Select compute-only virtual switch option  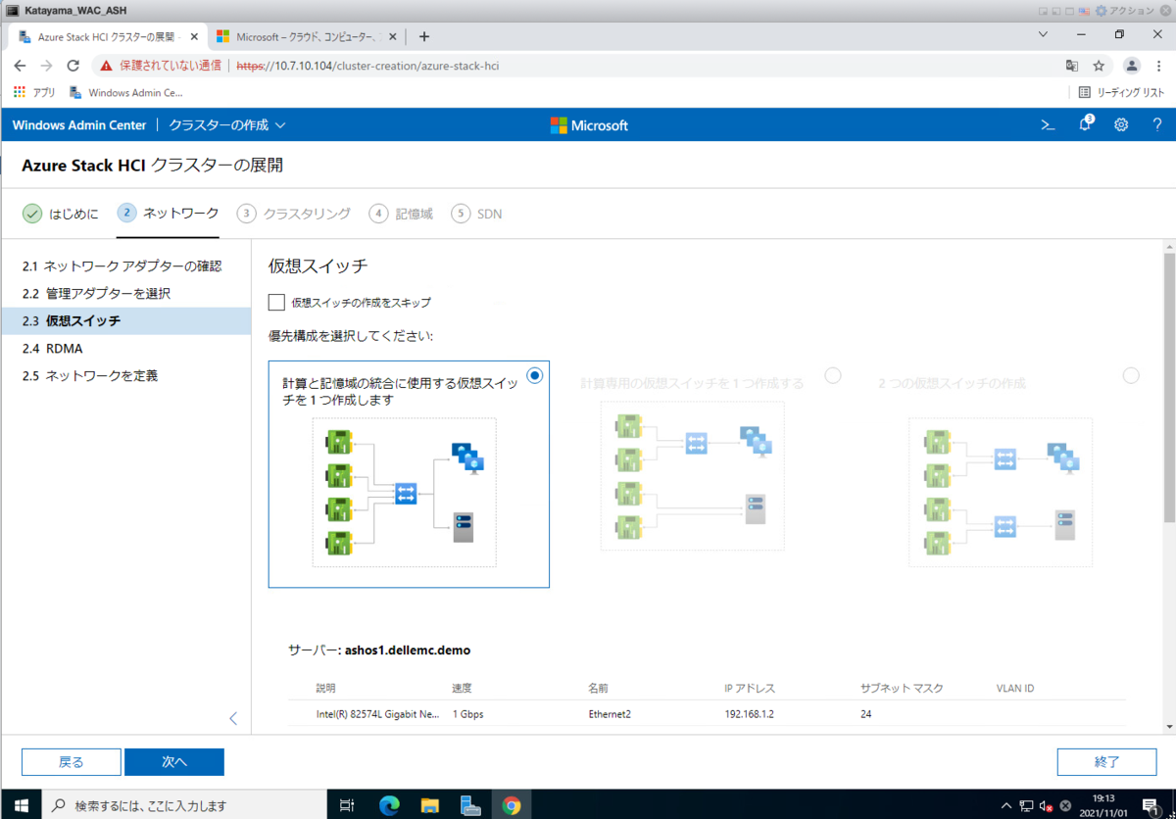(833, 375)
